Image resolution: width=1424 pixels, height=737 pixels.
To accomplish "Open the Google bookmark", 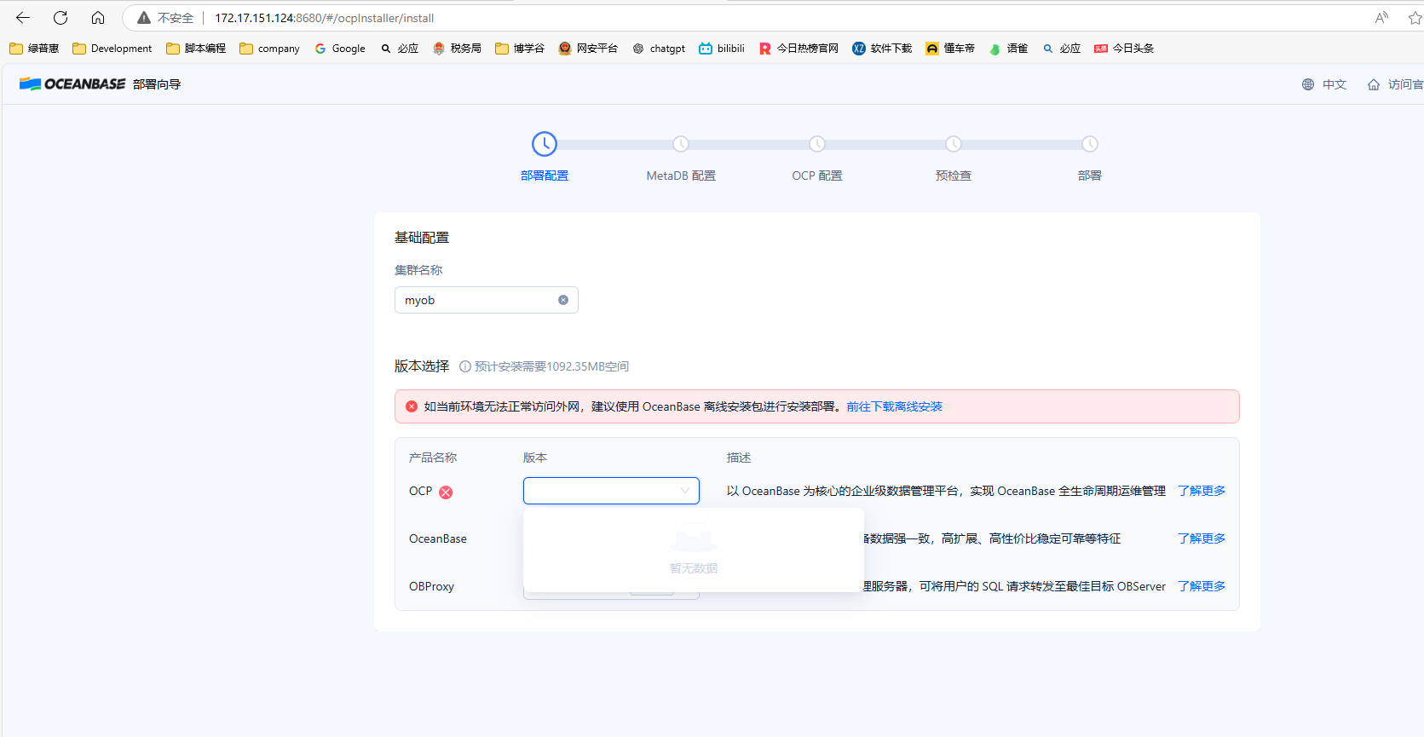I will [340, 49].
